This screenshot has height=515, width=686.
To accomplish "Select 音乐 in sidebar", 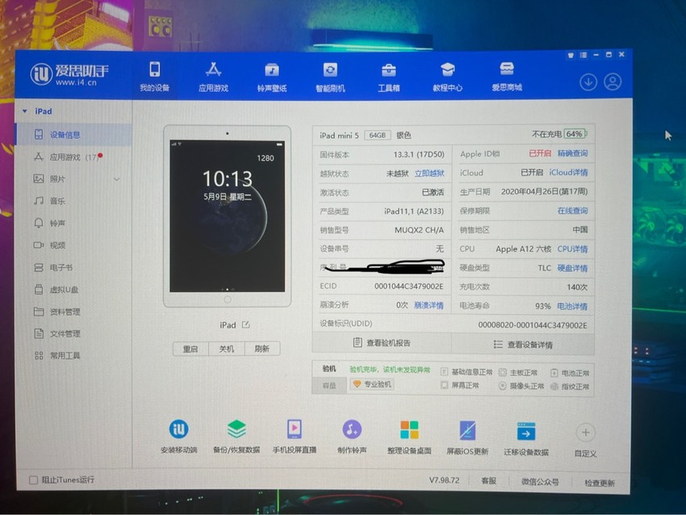I will tap(73, 201).
